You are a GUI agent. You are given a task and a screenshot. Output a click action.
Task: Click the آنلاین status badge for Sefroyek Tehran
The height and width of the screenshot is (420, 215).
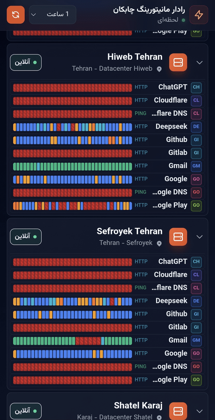tap(26, 237)
